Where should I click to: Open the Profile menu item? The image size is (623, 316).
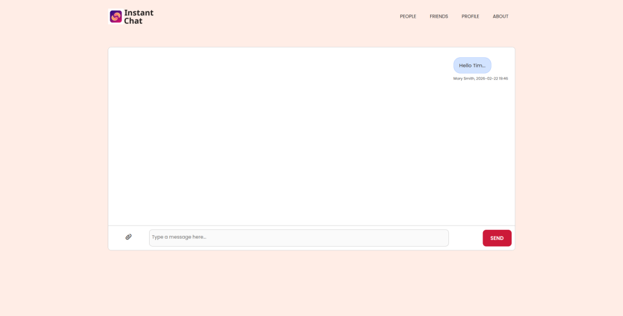(470, 16)
